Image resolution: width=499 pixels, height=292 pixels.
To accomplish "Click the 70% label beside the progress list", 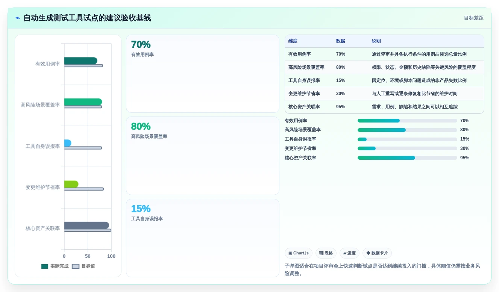I will click(x=465, y=121).
